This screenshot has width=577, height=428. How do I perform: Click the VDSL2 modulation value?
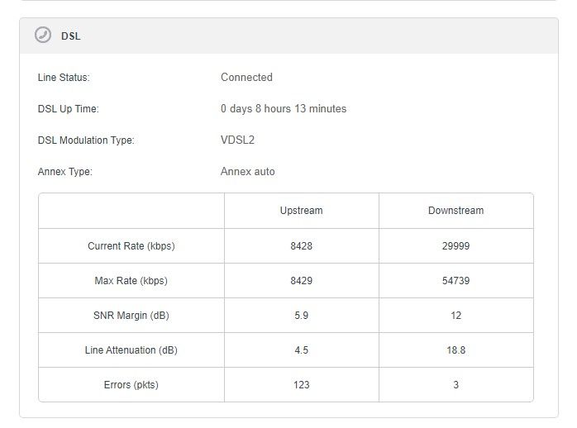pos(237,140)
